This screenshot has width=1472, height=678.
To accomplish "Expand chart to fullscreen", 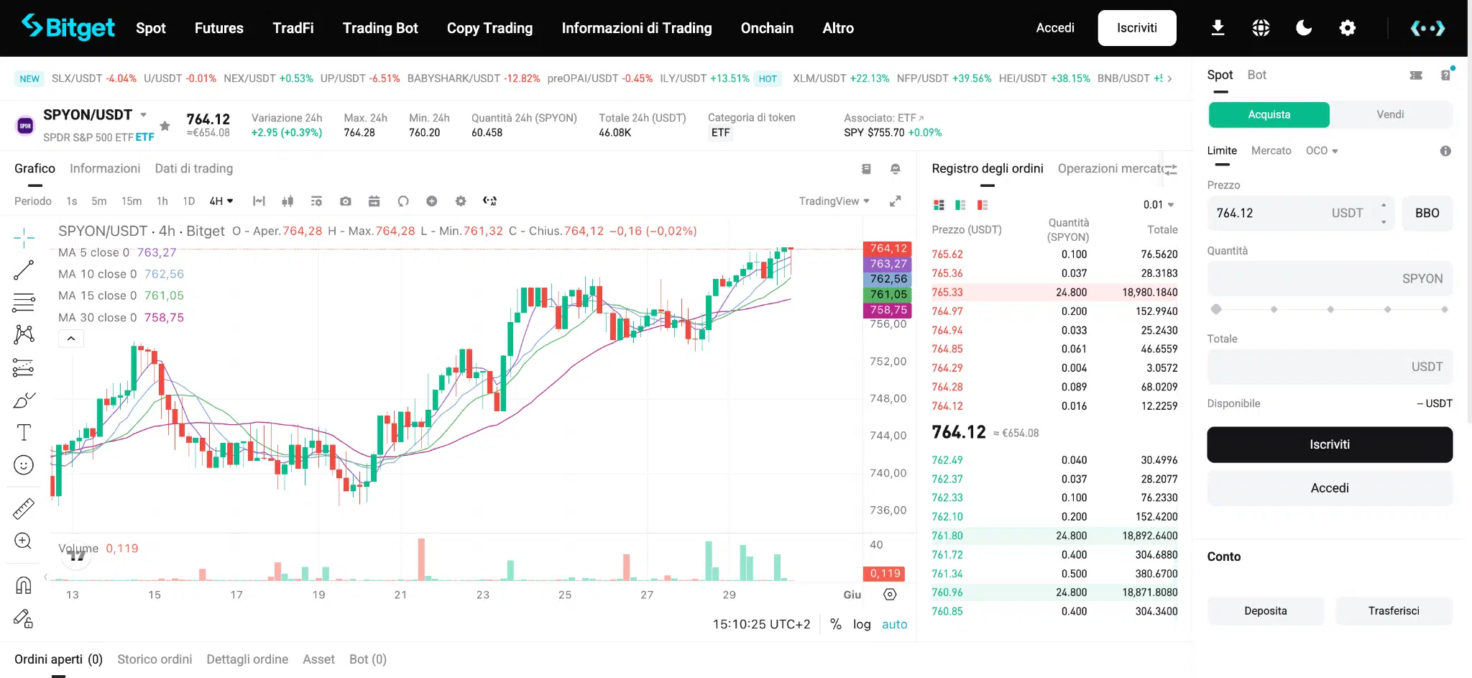I will point(895,201).
